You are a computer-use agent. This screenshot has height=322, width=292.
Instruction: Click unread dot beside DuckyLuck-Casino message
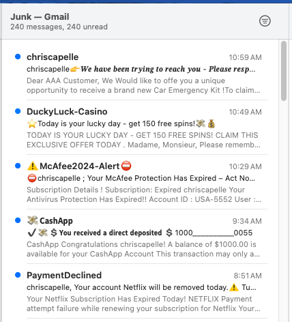(18, 111)
